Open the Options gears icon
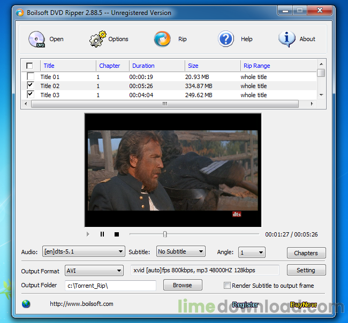The image size is (348, 323). [x=97, y=39]
